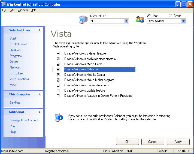Go to the Start section
The image size is (194, 154).
pyautogui.click(x=13, y=38)
